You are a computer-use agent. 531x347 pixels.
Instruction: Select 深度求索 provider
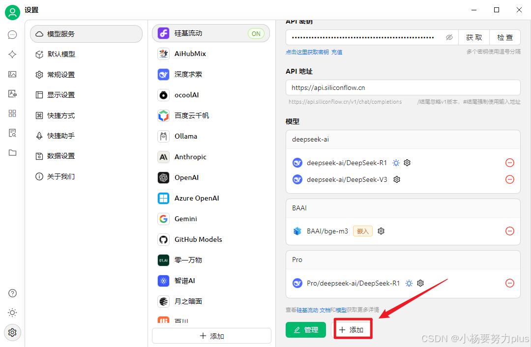coord(211,75)
